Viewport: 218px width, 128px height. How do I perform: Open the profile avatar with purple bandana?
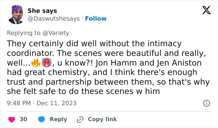[16, 15]
